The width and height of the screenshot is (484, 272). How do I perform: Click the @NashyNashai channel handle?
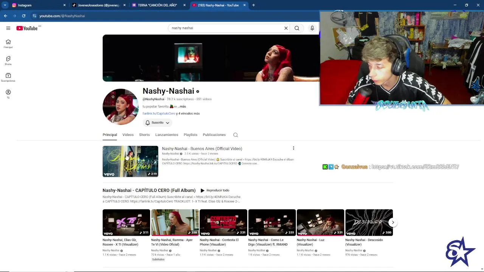[154, 99]
